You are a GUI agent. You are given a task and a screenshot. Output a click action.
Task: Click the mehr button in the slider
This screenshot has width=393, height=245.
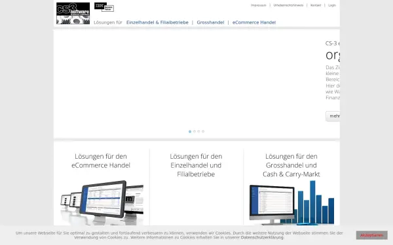pos(333,116)
